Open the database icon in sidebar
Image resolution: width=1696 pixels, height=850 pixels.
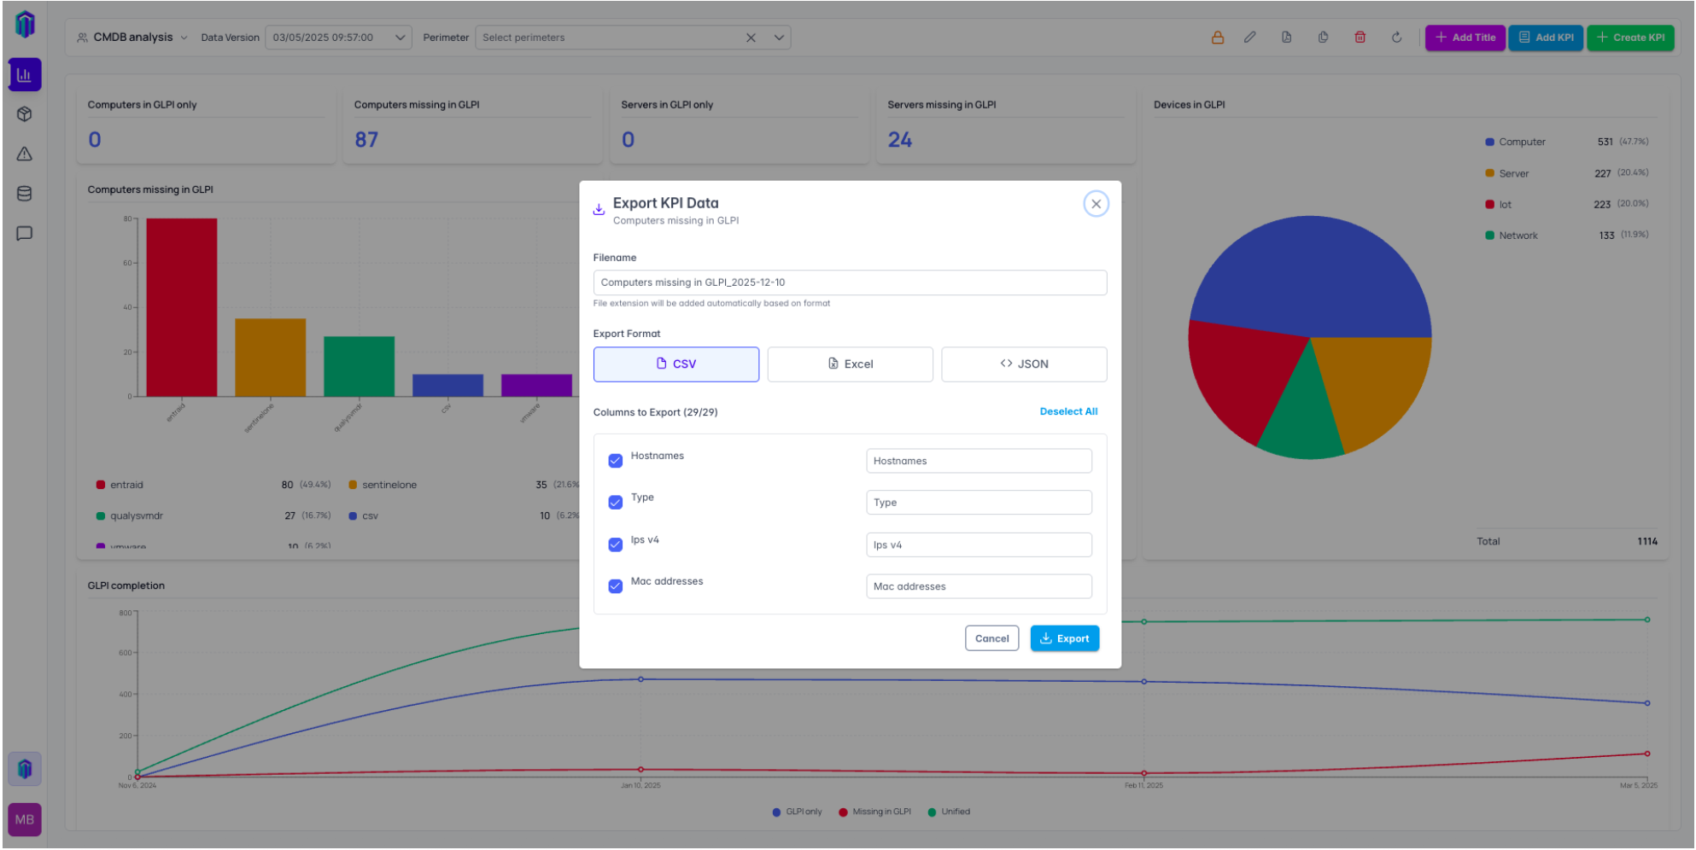click(25, 194)
